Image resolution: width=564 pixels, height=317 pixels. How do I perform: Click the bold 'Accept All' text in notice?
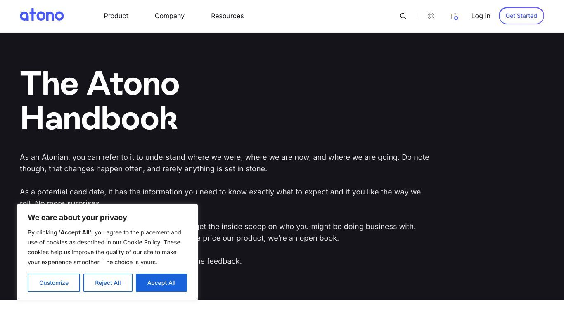75,232
